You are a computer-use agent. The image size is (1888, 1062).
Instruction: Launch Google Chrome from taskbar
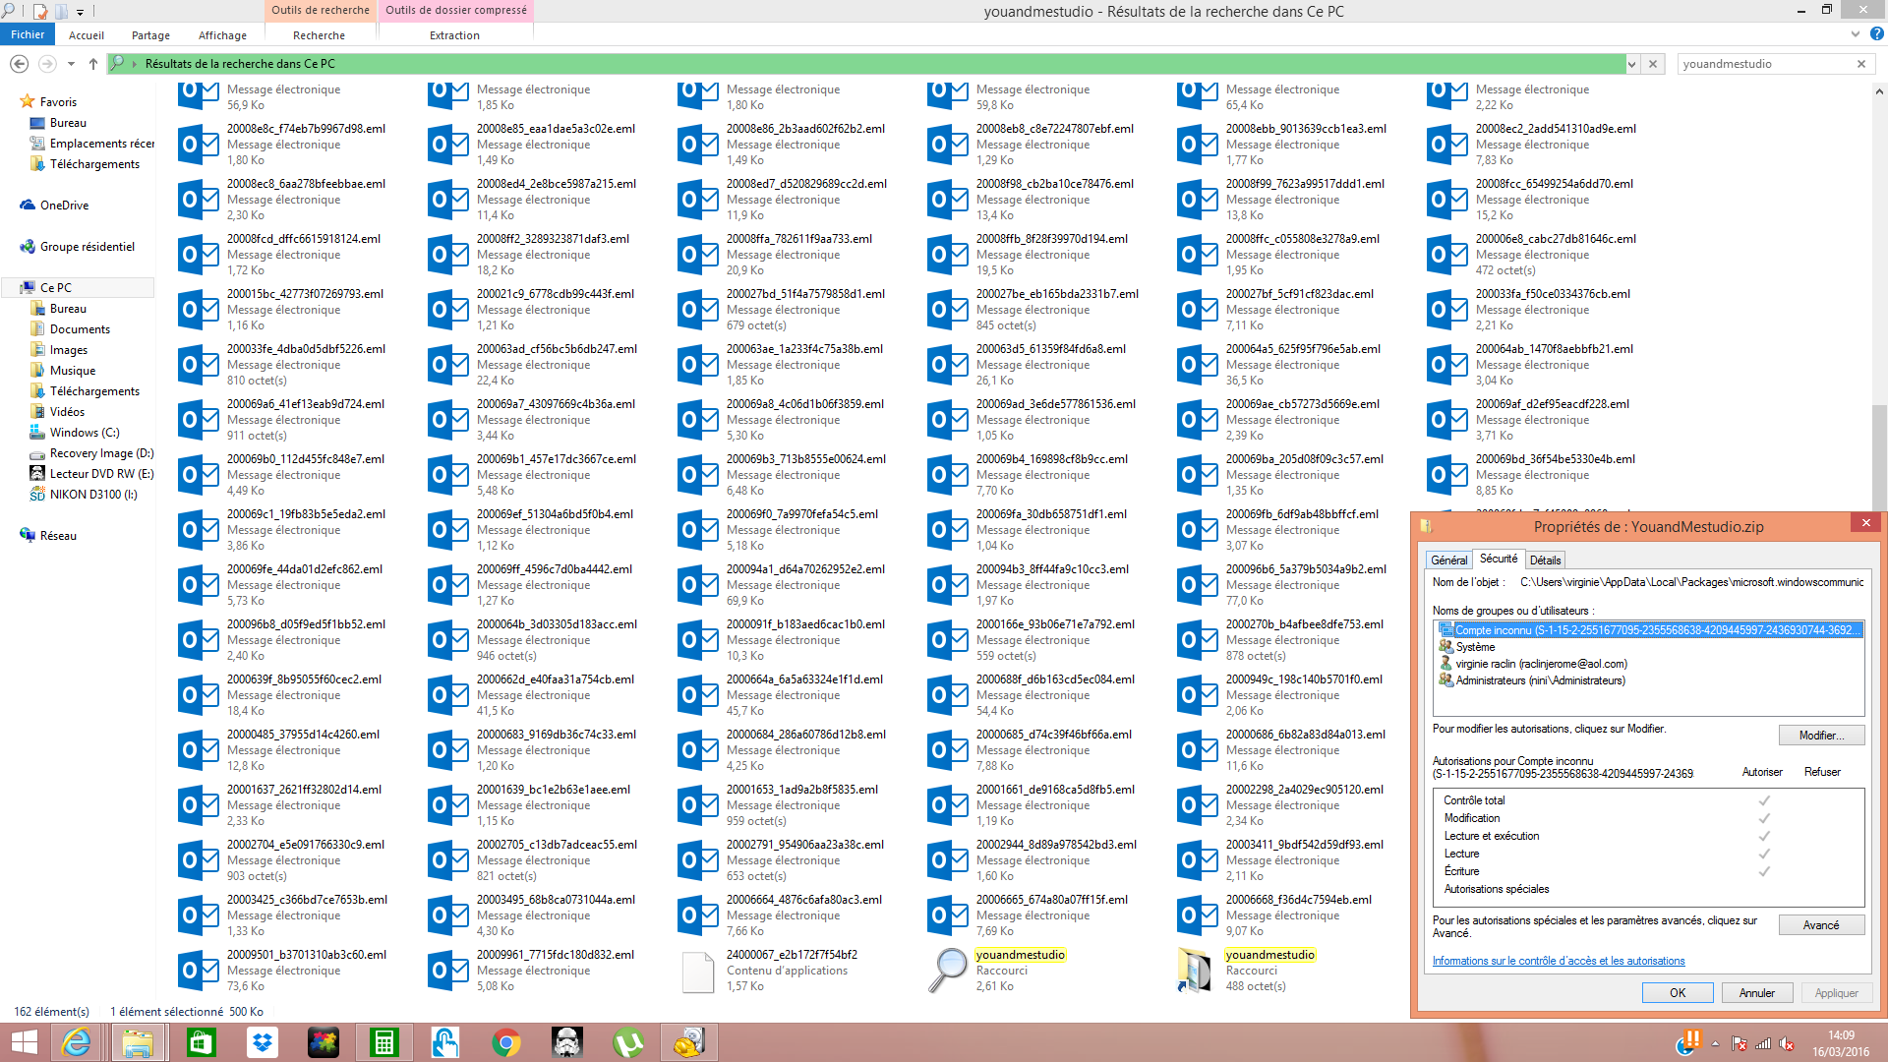point(506,1042)
